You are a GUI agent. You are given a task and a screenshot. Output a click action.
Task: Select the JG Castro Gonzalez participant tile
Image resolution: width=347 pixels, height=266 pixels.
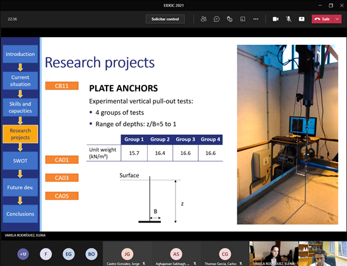click(127, 253)
